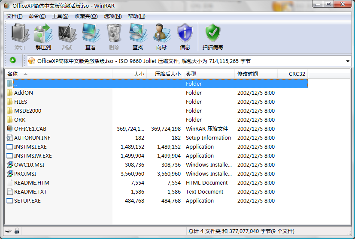Show archive 信息 (Info) icon
This screenshot has height=239, width=355.
[x=185, y=33]
